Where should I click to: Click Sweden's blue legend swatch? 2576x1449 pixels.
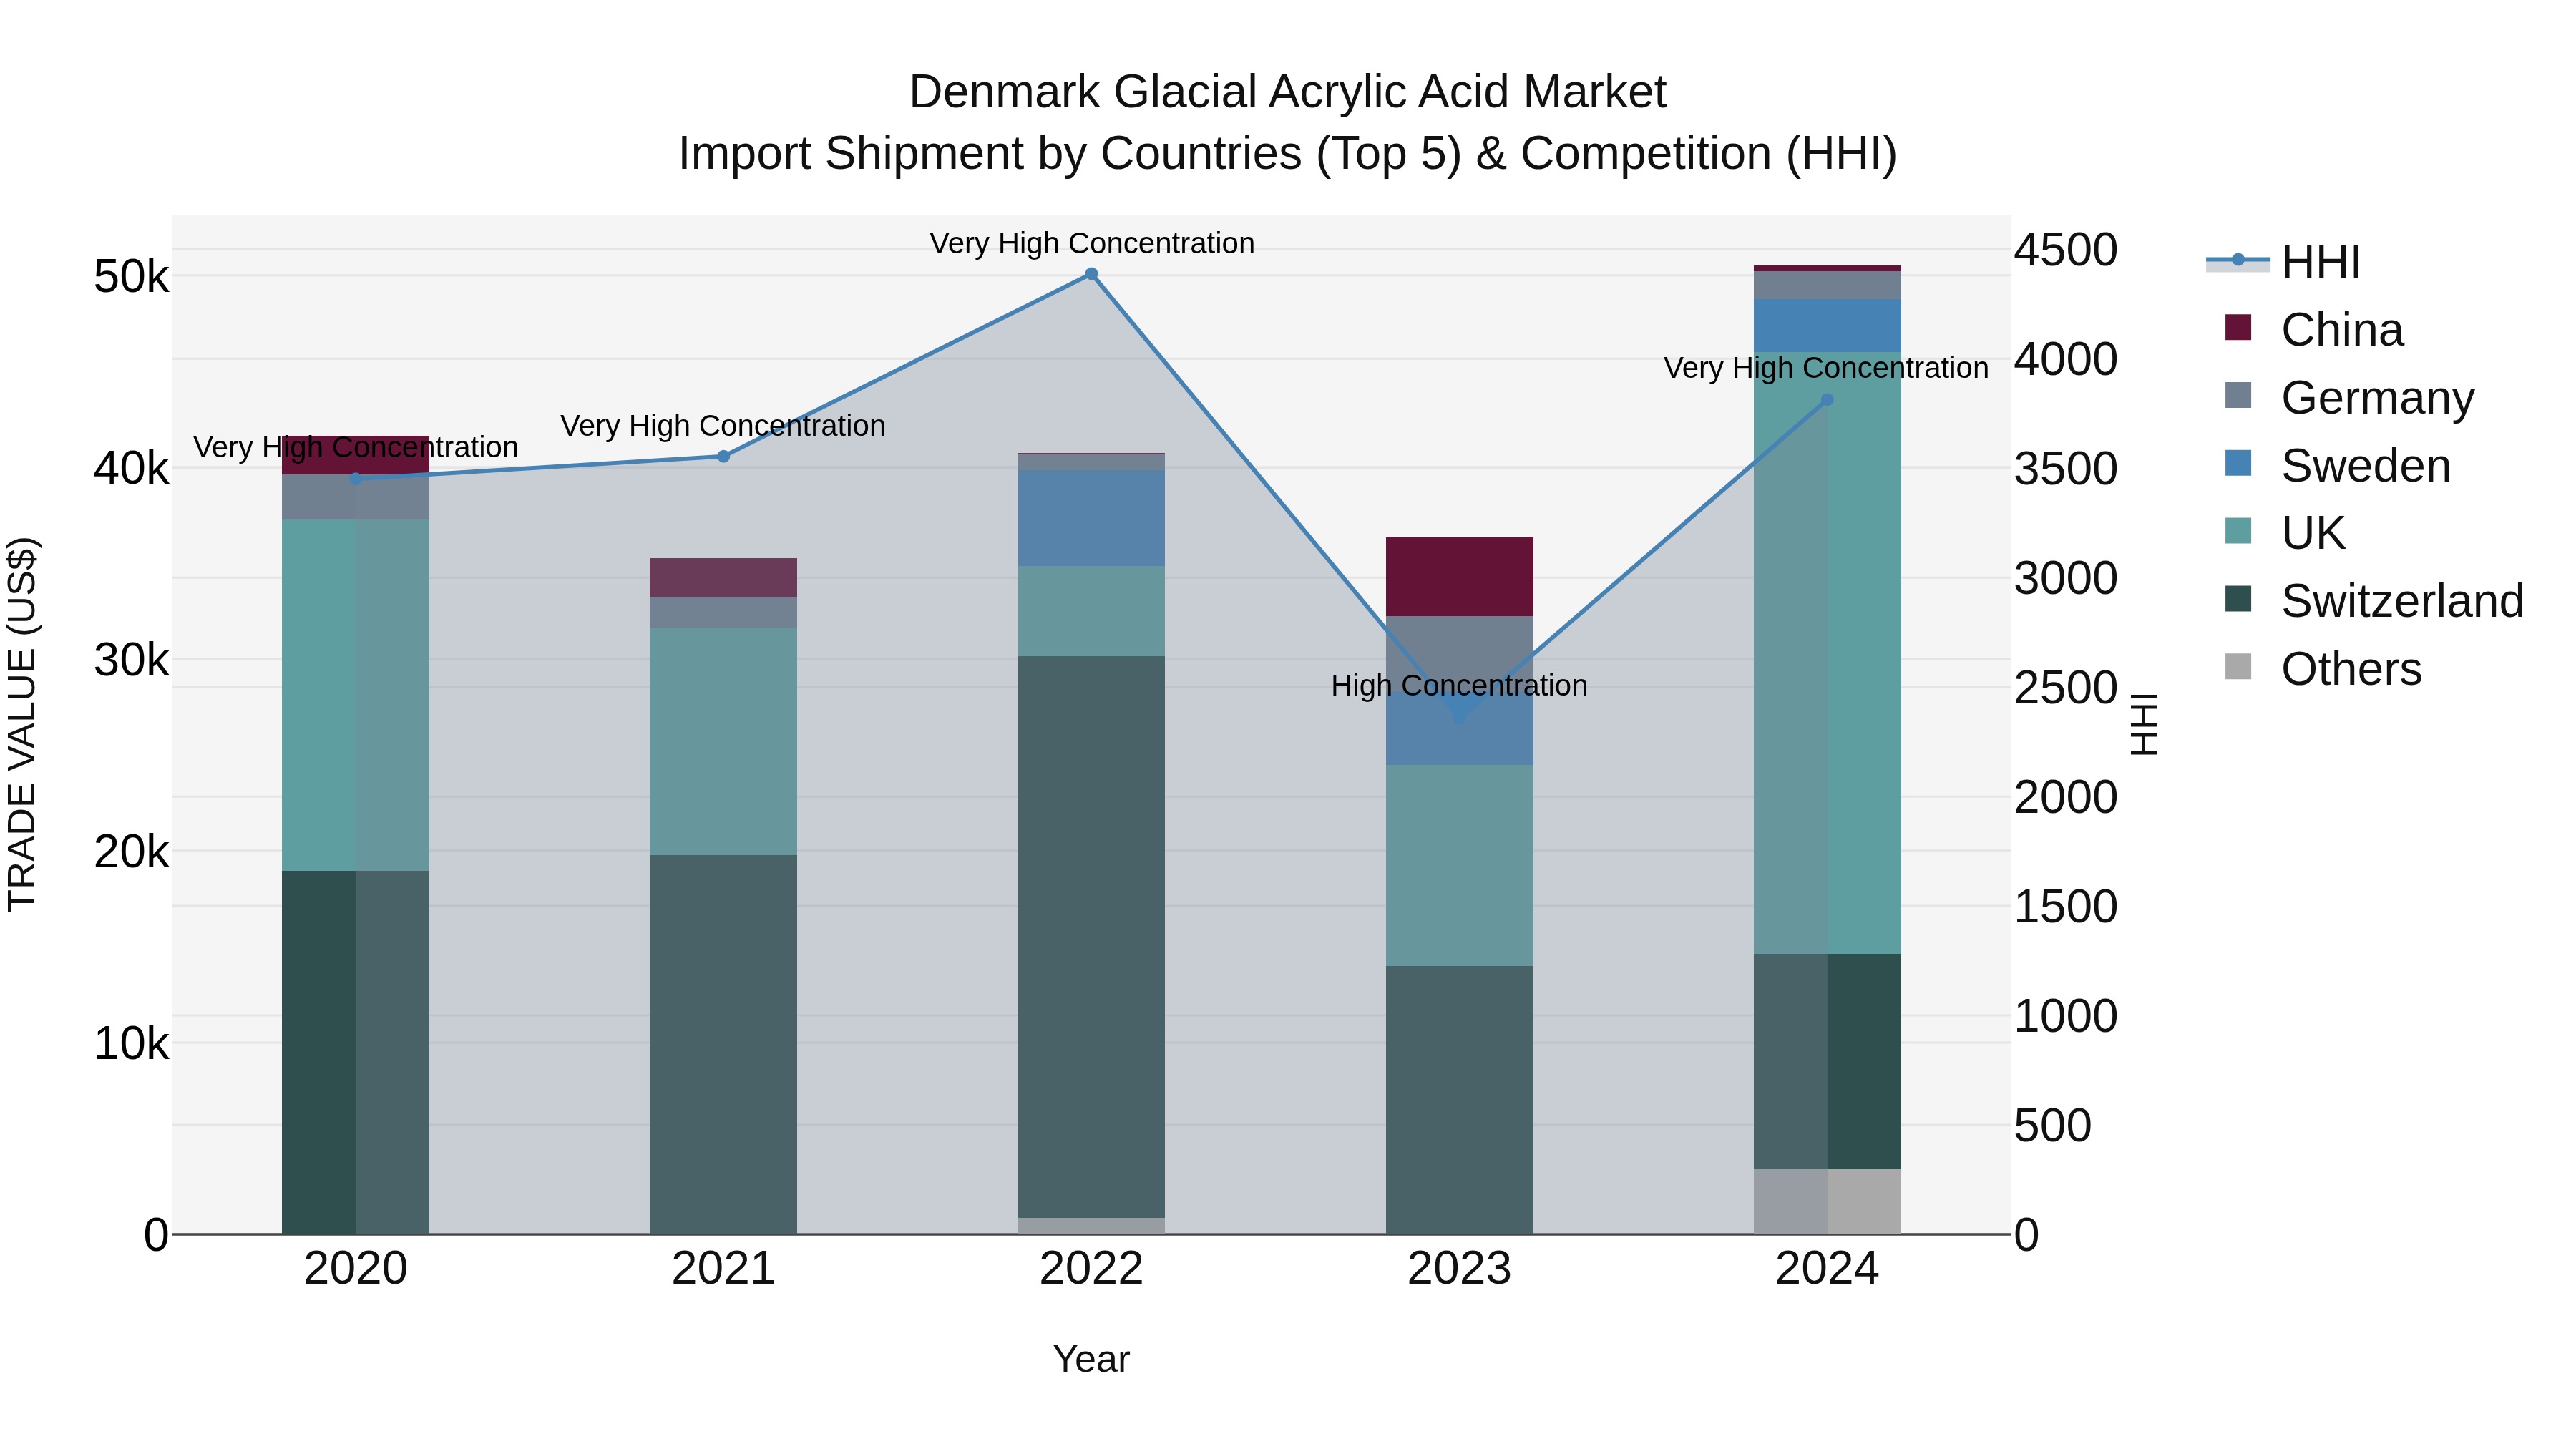pyautogui.click(x=2238, y=464)
